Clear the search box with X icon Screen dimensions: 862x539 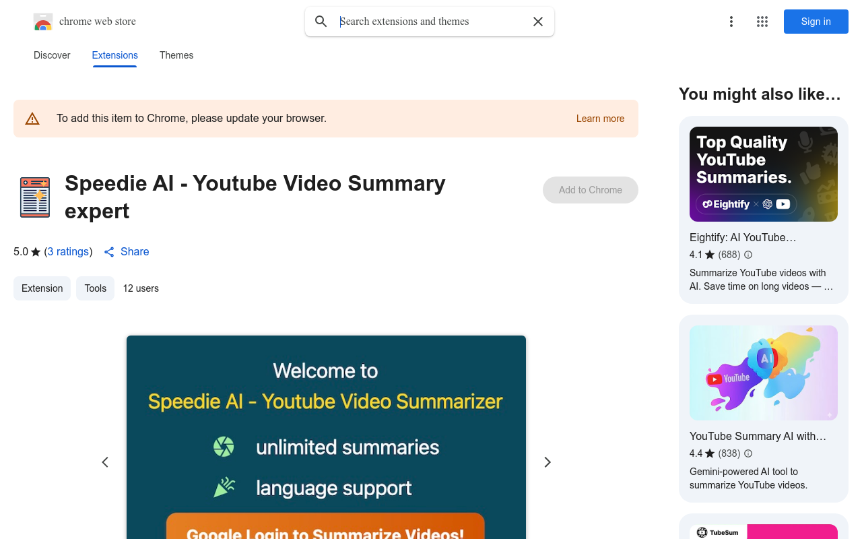[x=538, y=22]
